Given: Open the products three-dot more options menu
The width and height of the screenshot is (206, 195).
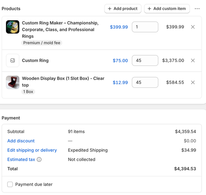Looking at the screenshot, I should tap(197, 9).
